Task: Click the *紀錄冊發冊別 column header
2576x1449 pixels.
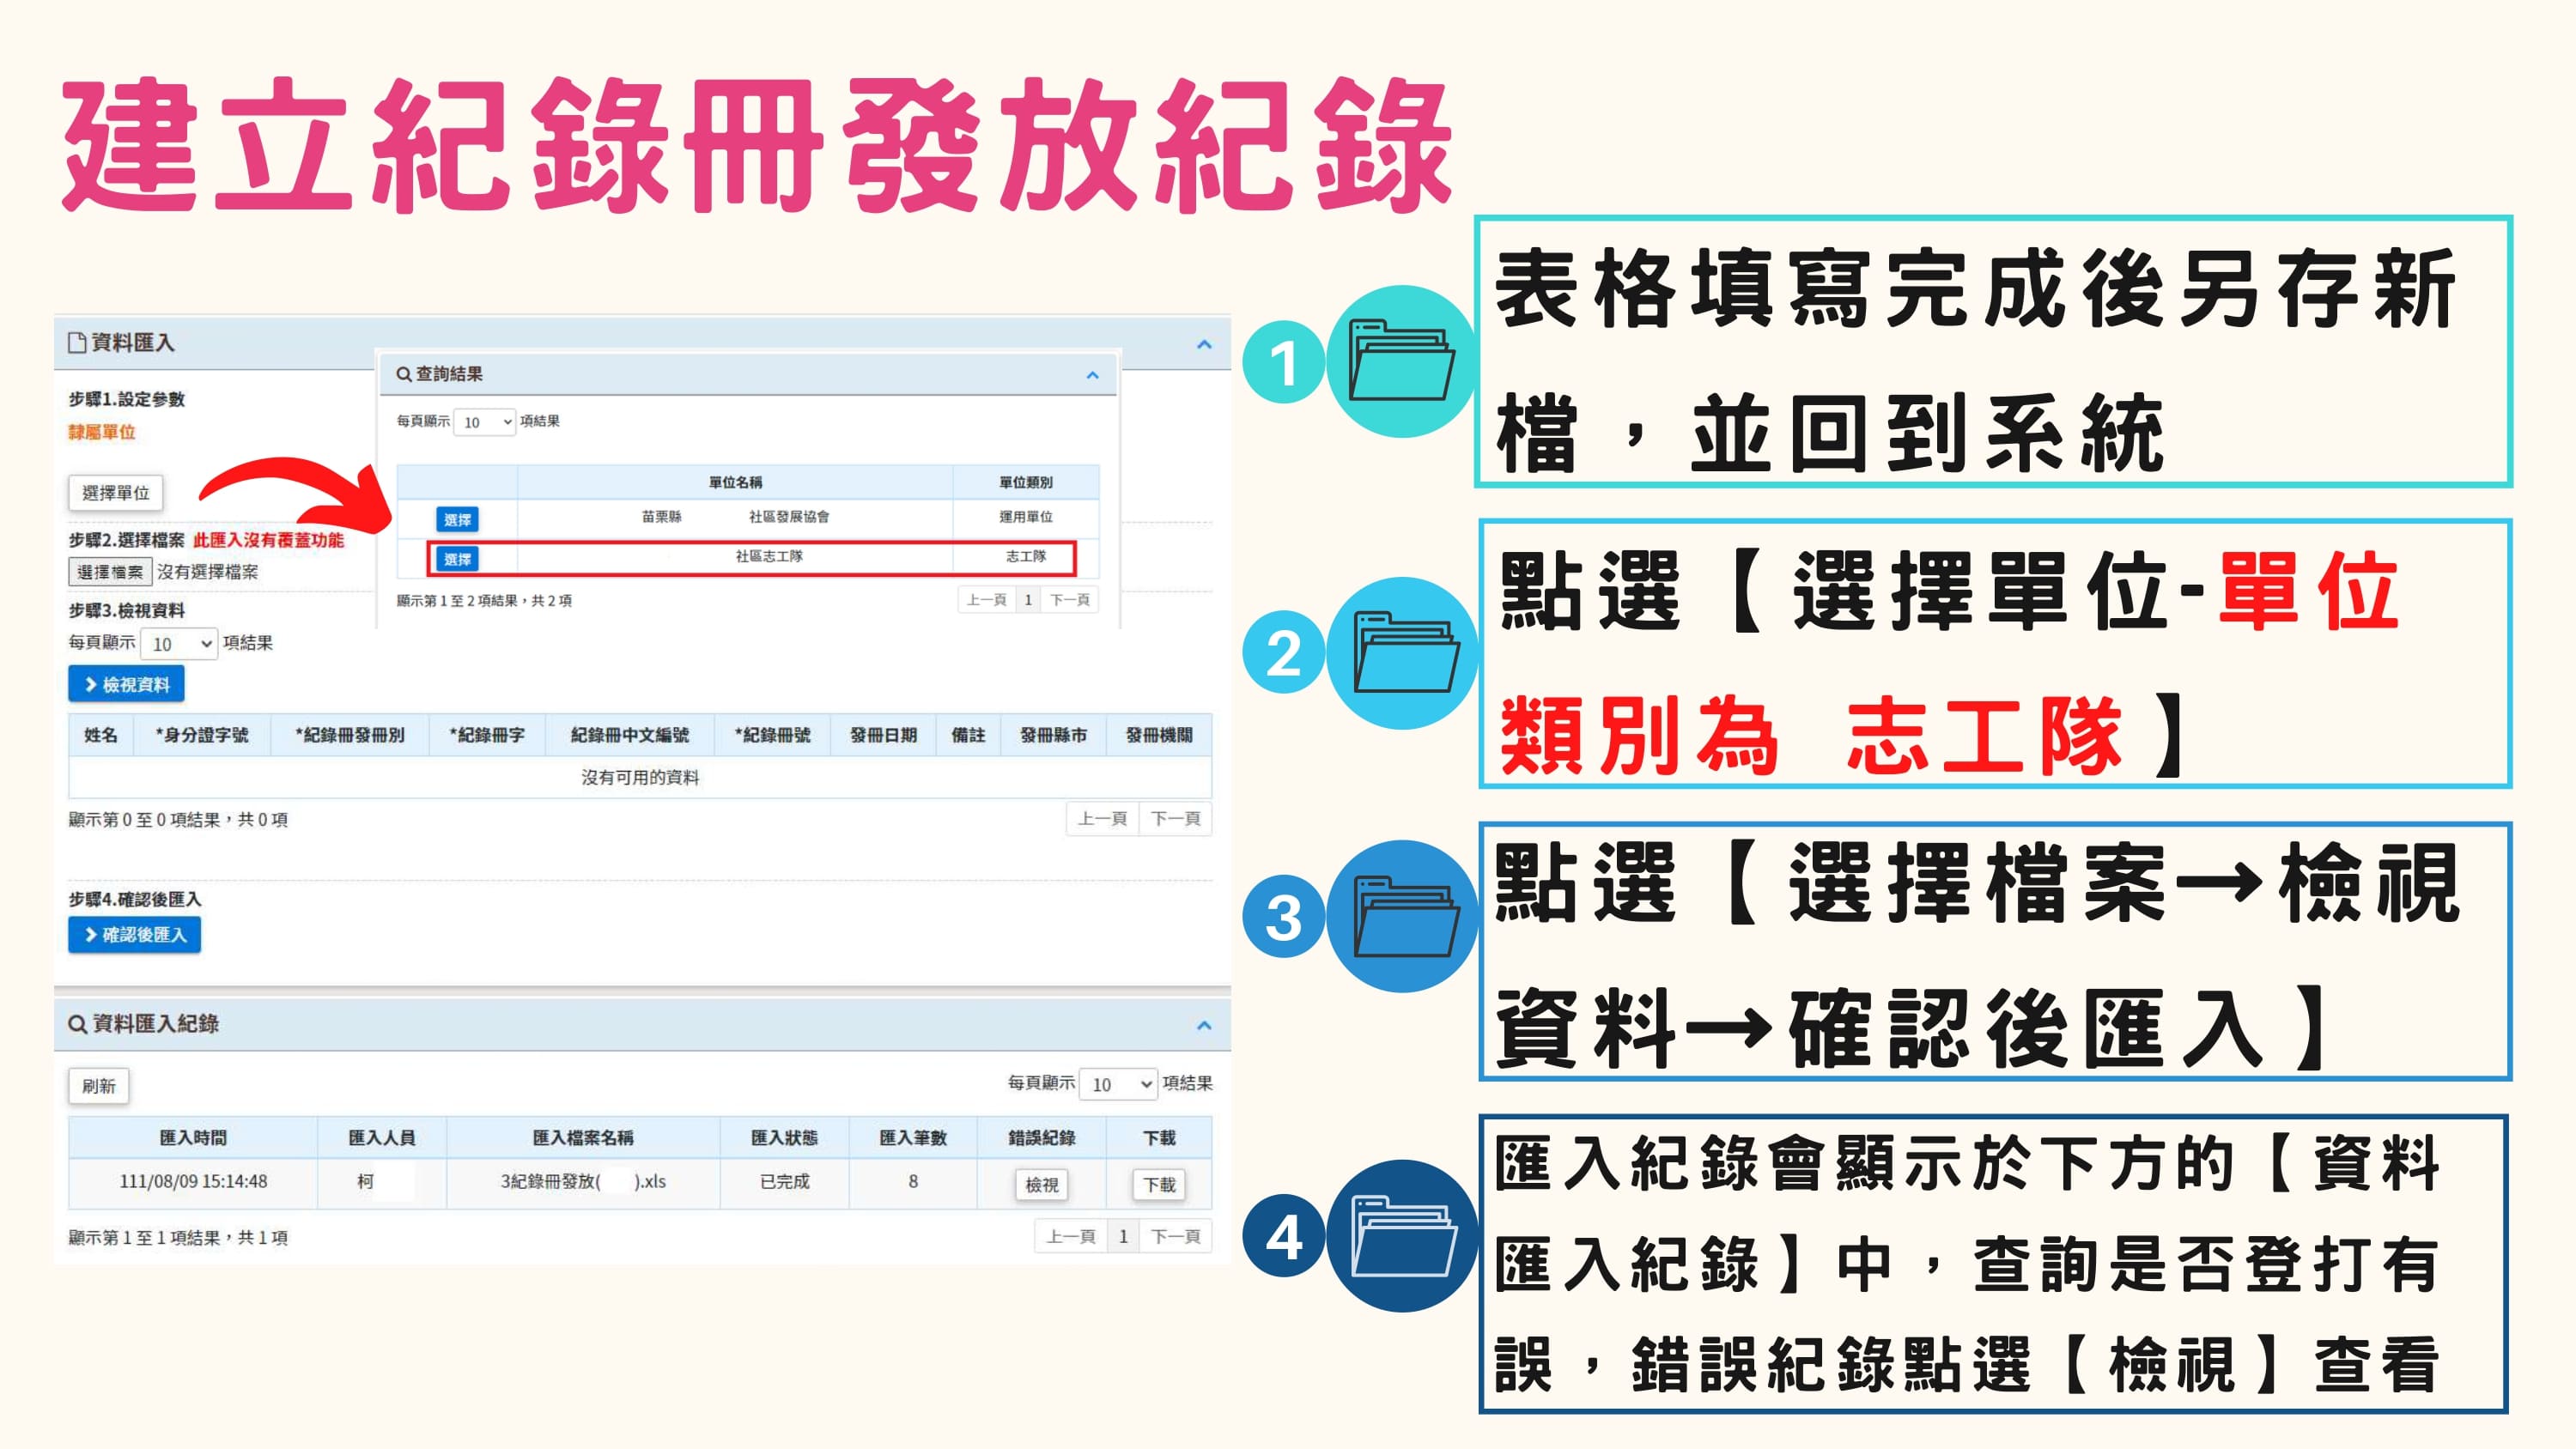Action: 350,735
